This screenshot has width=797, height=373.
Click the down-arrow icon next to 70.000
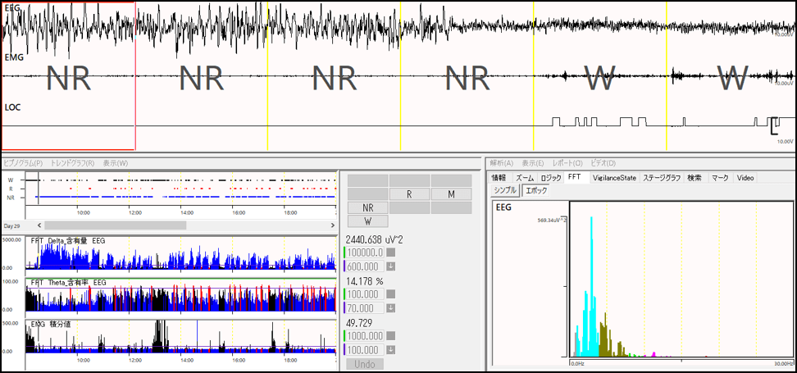tap(391, 307)
